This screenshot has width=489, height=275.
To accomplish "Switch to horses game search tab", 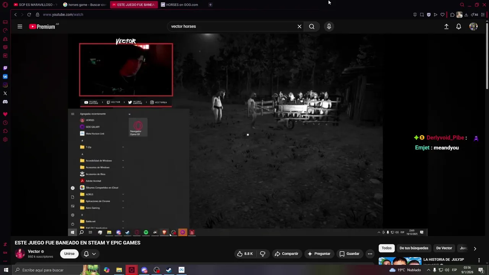I will (84, 5).
